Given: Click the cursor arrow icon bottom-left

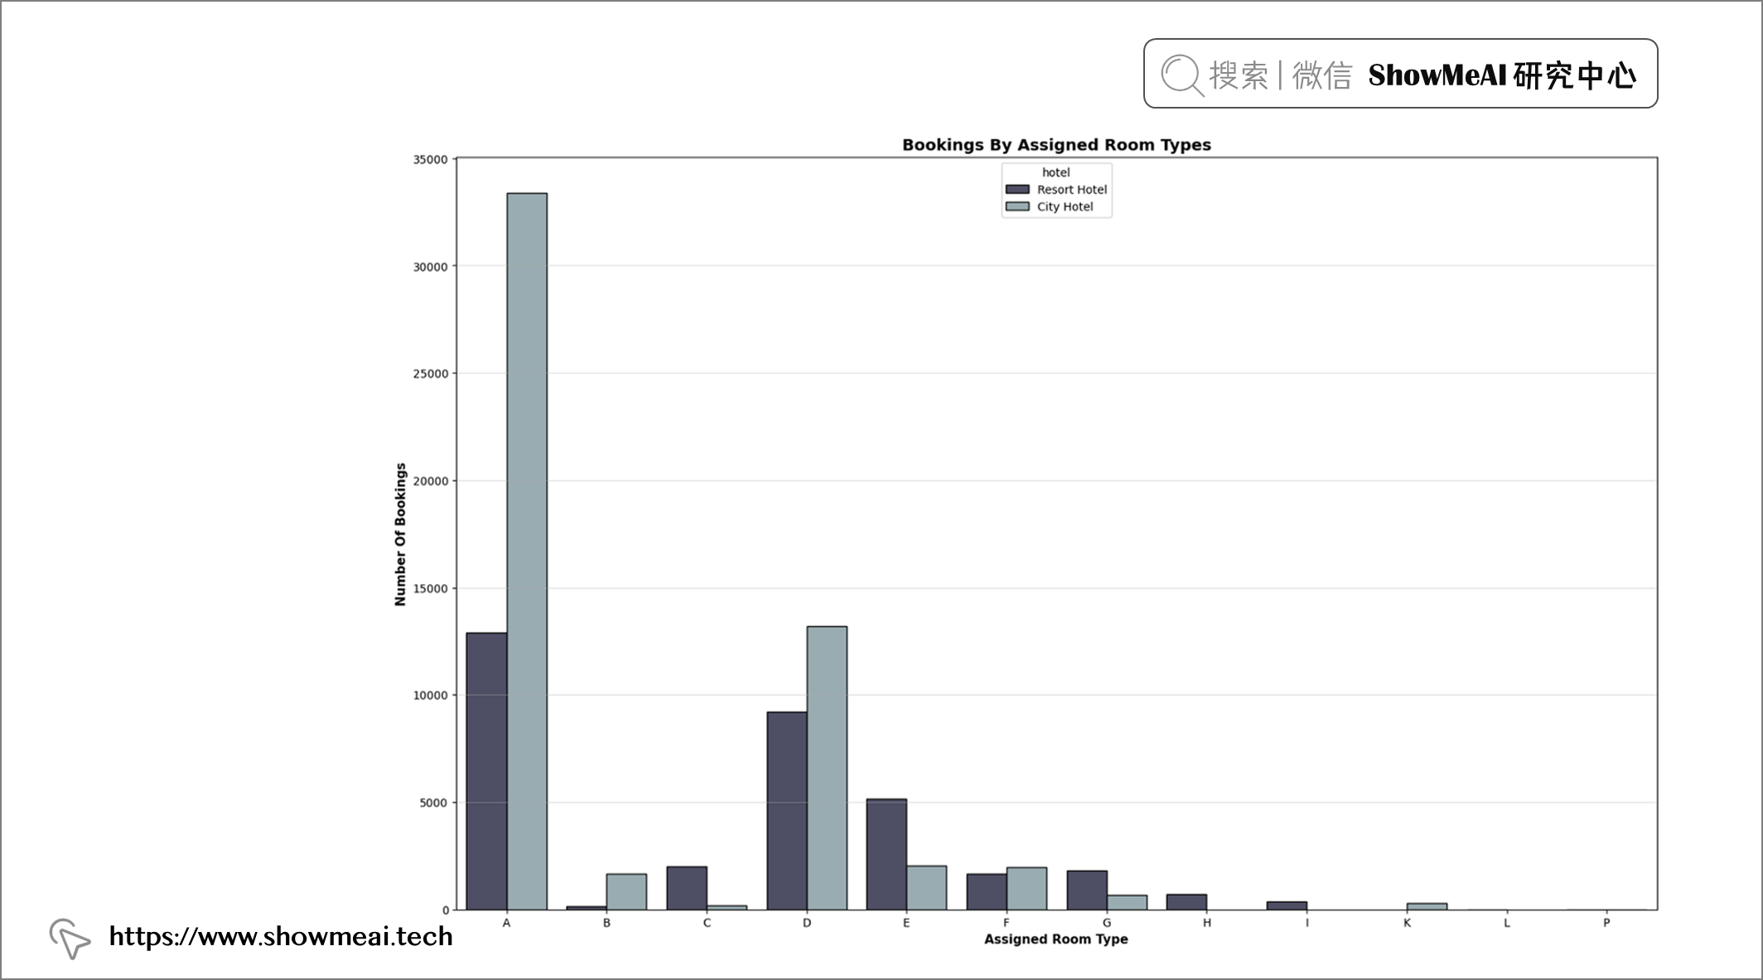Looking at the screenshot, I should [x=69, y=938].
